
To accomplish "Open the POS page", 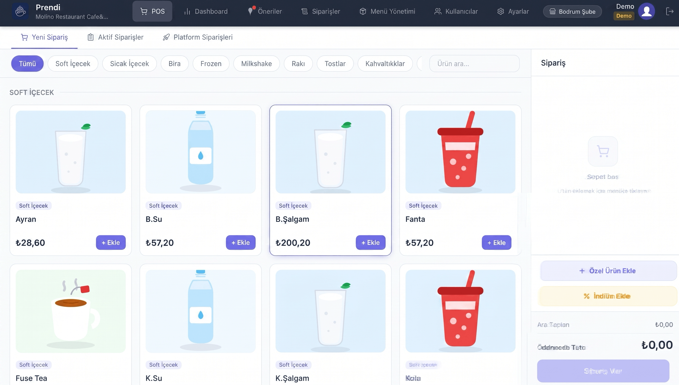I will click(x=152, y=11).
